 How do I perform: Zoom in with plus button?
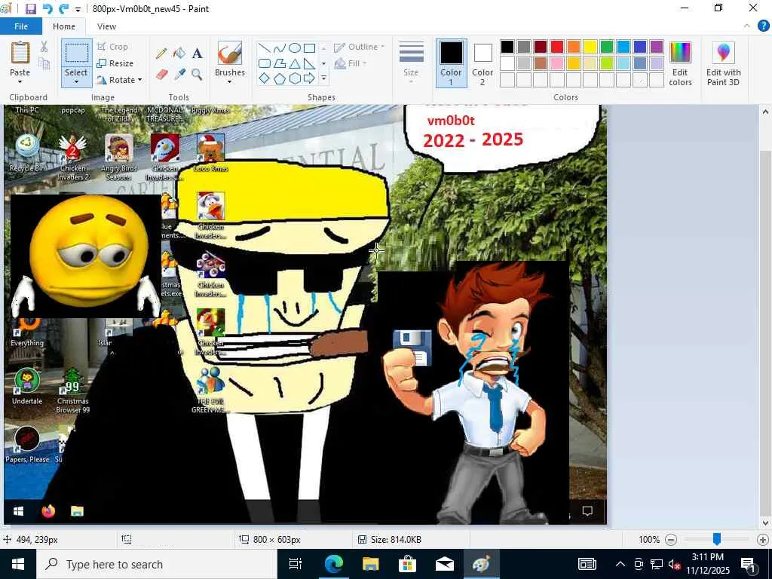click(762, 540)
